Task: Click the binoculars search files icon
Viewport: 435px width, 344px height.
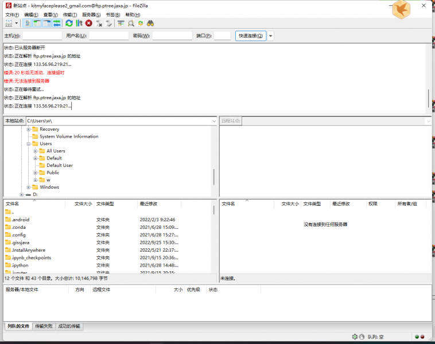Action: [x=150, y=24]
